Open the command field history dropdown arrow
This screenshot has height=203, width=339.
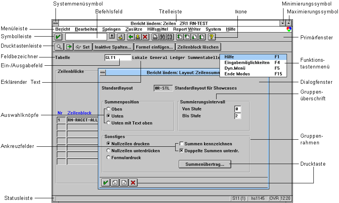(111, 37)
